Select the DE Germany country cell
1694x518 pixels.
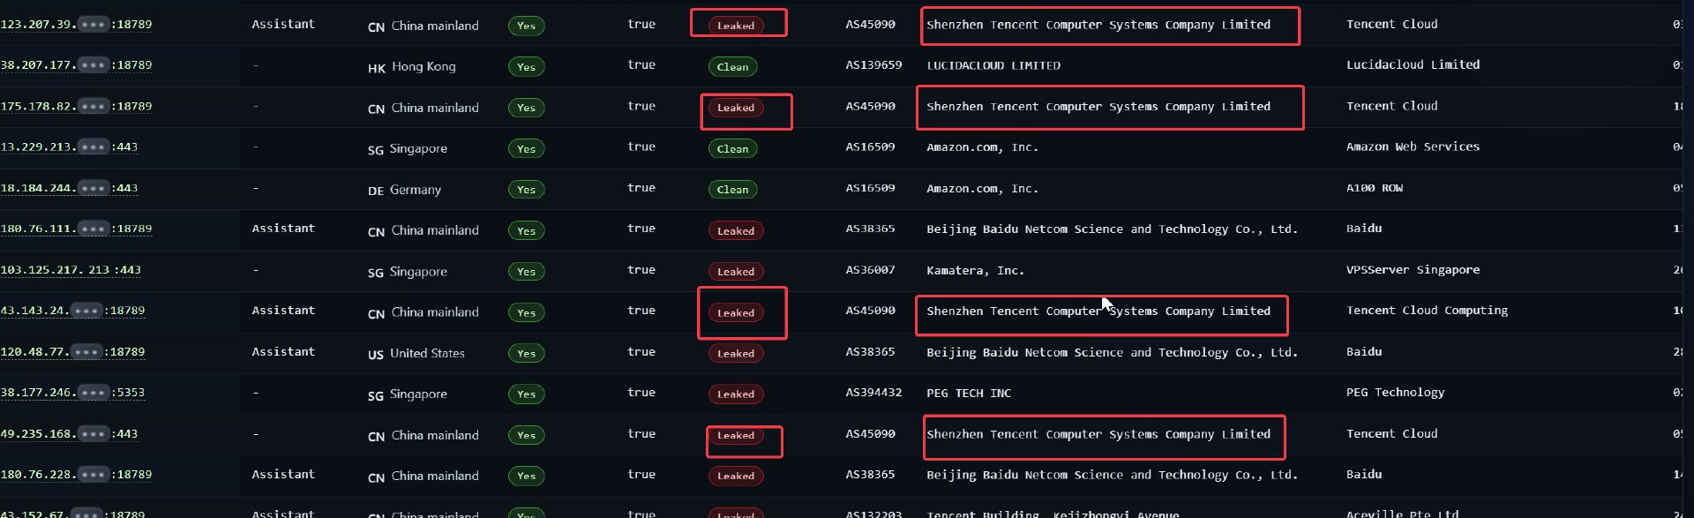pyautogui.click(x=404, y=190)
